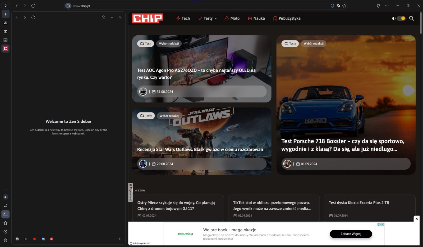
Task: Bookmark the page with the address bar star
Action: pyautogui.click(x=344, y=6)
